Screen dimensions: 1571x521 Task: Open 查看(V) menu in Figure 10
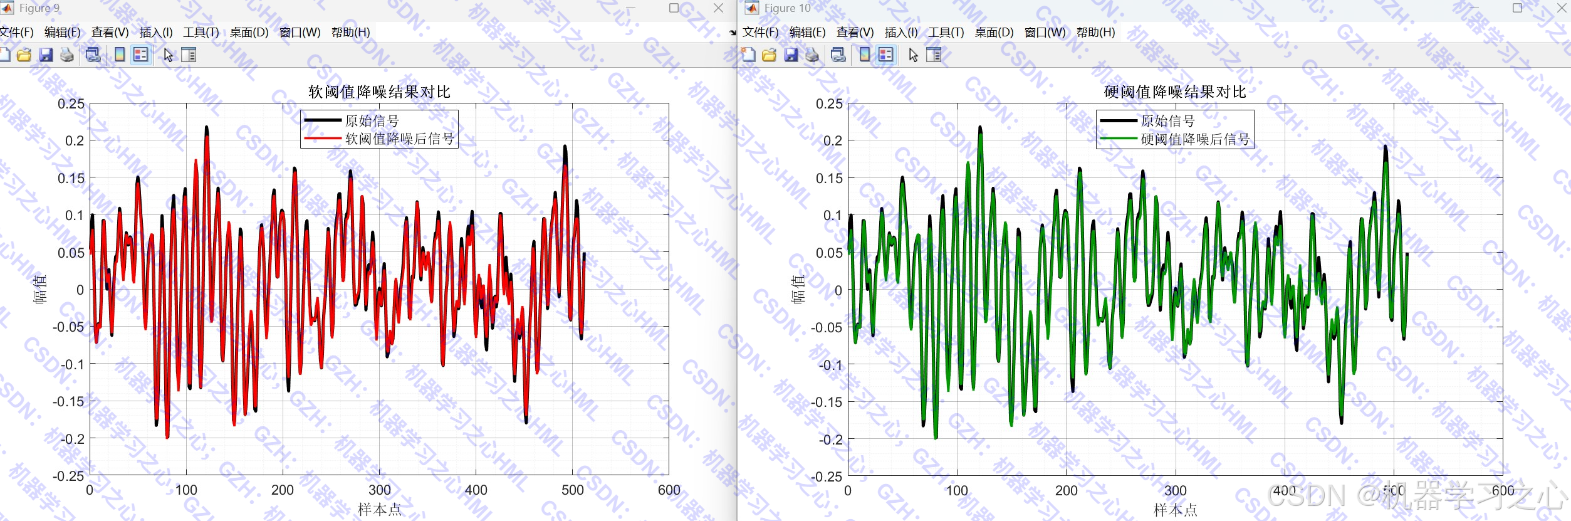(x=855, y=33)
